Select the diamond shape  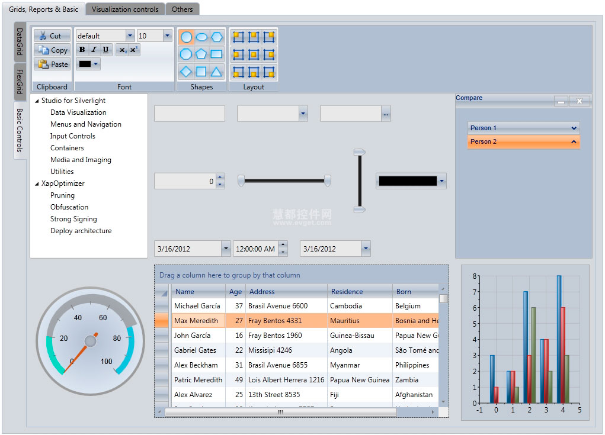coord(187,72)
